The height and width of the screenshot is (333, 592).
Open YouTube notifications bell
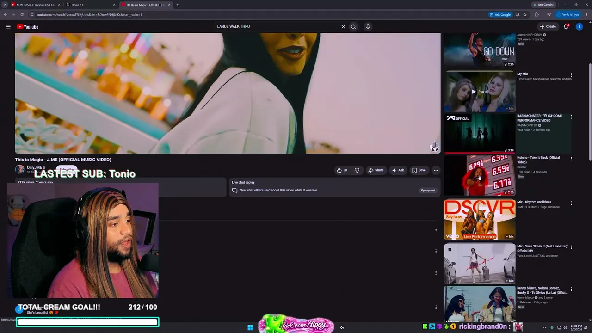566,27
